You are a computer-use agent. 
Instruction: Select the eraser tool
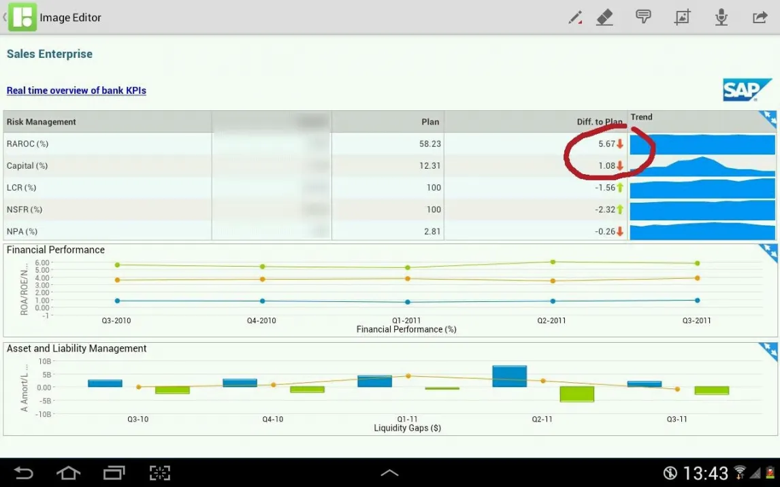click(604, 18)
